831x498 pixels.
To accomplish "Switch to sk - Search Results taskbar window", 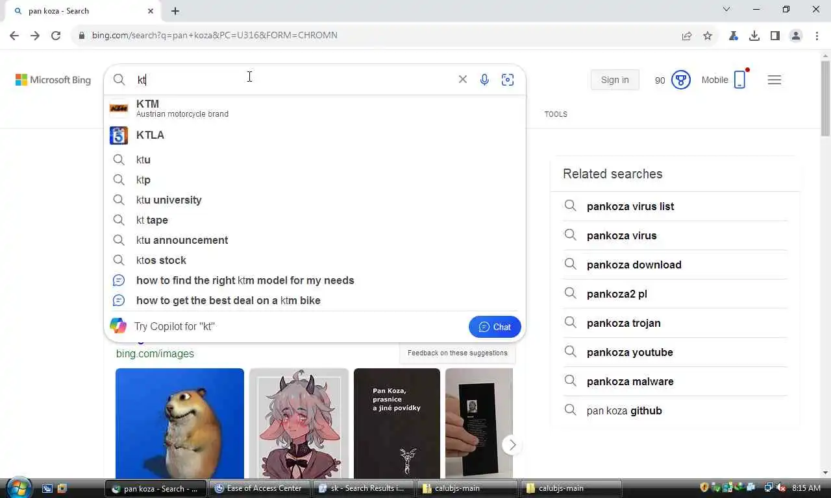I will (364, 488).
